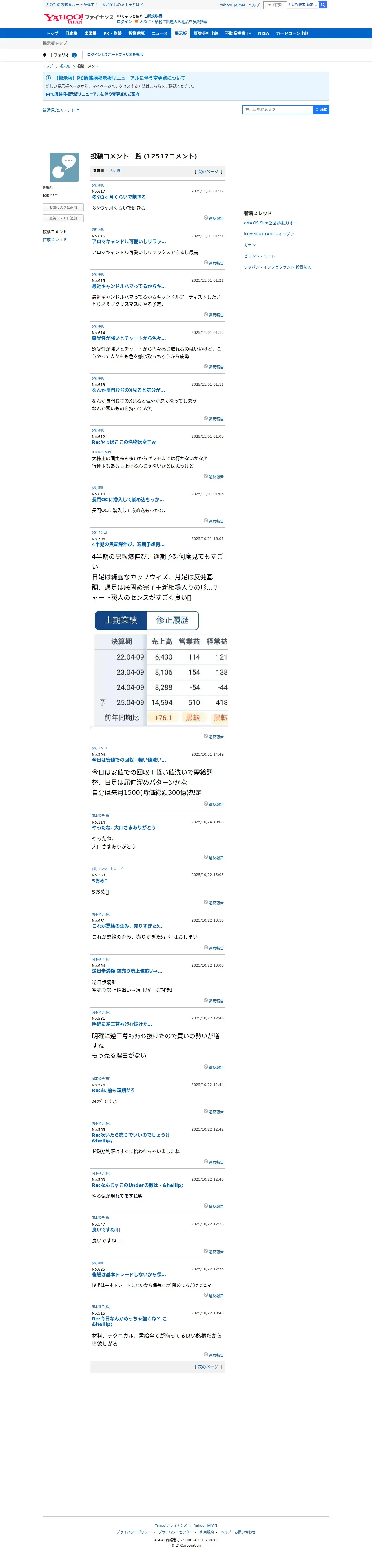Open the カナン thread link
Viewport: 372px width, 1555px height.
[x=250, y=245]
